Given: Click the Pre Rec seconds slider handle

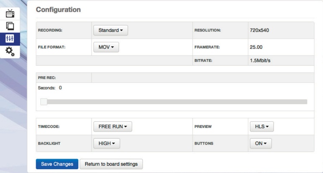Looking at the screenshot, I should click(44, 102).
